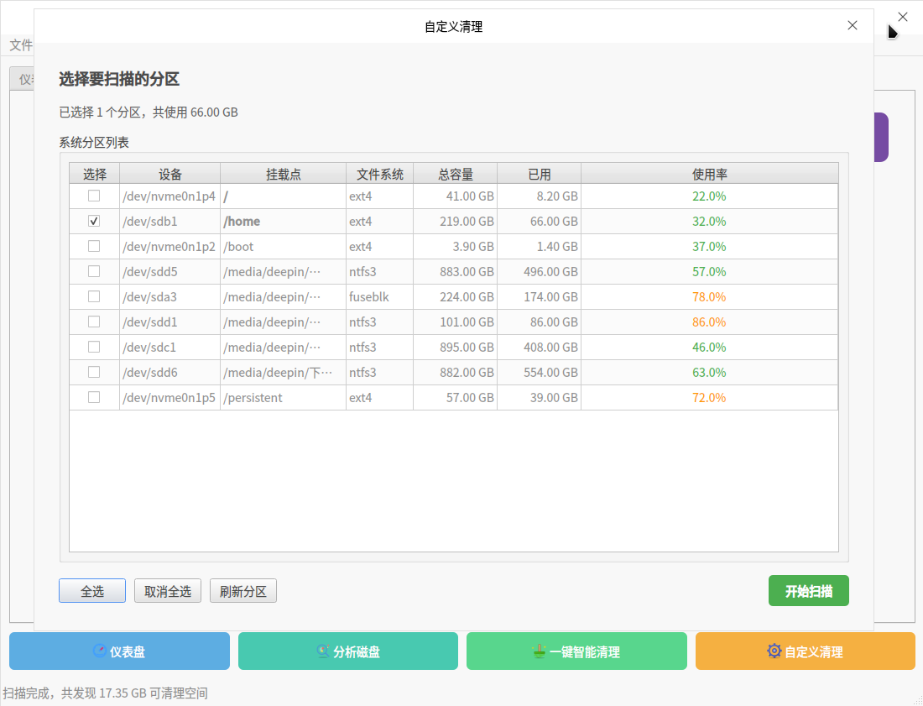Click the 挂载点 column header

[x=283, y=174]
